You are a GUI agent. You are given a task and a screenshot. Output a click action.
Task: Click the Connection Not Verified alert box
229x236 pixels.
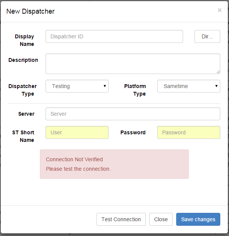click(x=114, y=164)
